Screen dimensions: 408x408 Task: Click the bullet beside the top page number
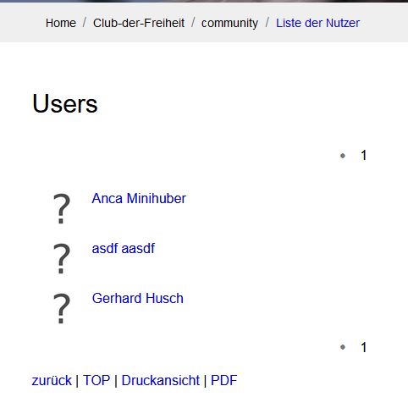pyautogui.click(x=343, y=156)
